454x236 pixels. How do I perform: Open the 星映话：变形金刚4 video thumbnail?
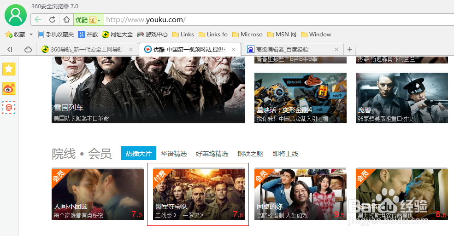click(301, 98)
